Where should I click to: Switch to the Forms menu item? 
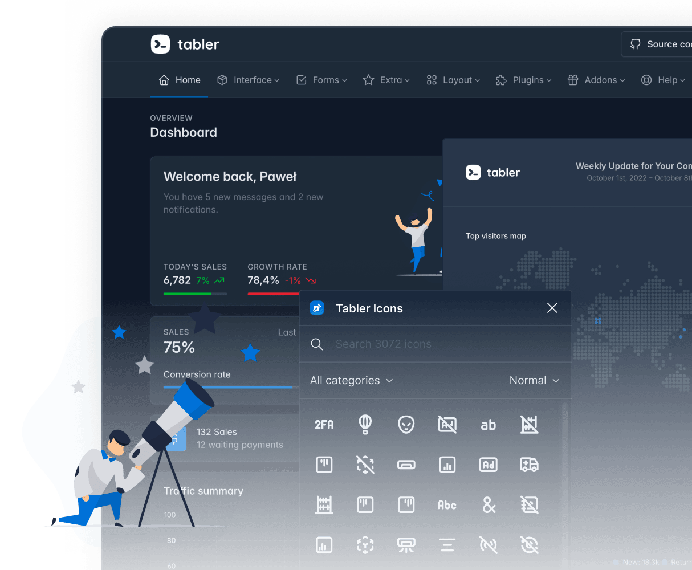click(321, 80)
